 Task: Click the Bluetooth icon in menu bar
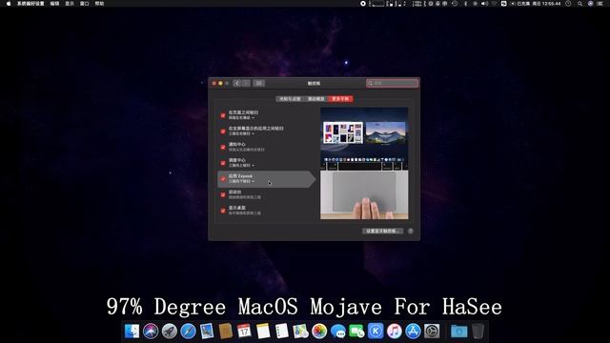(x=465, y=4)
